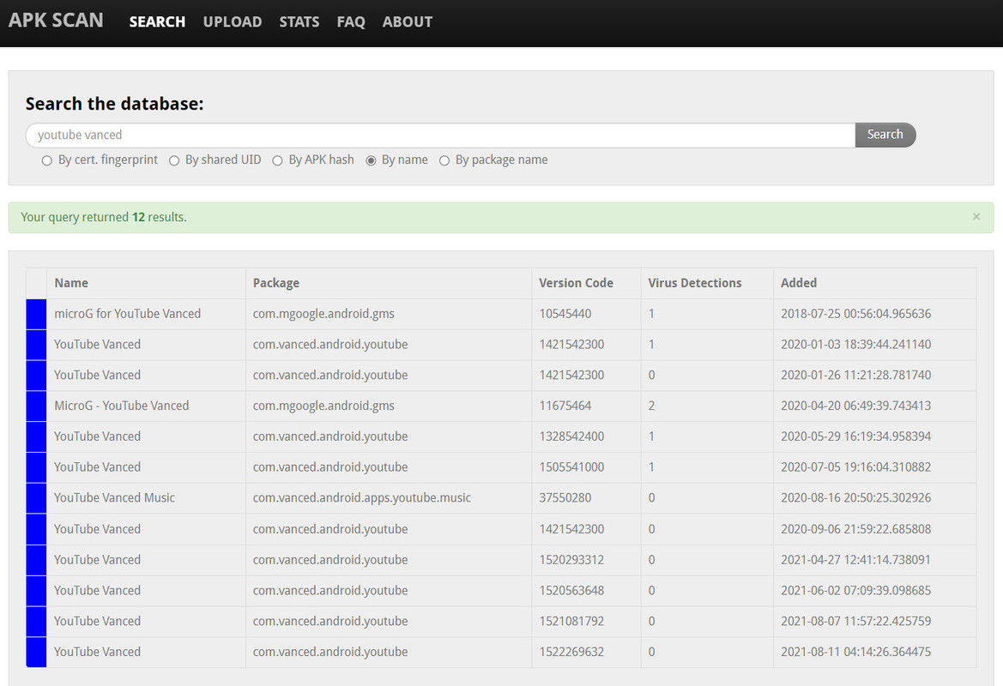Open MicroG - YouTube Vanced row
Image resolution: width=1003 pixels, height=686 pixels.
pyautogui.click(x=501, y=406)
